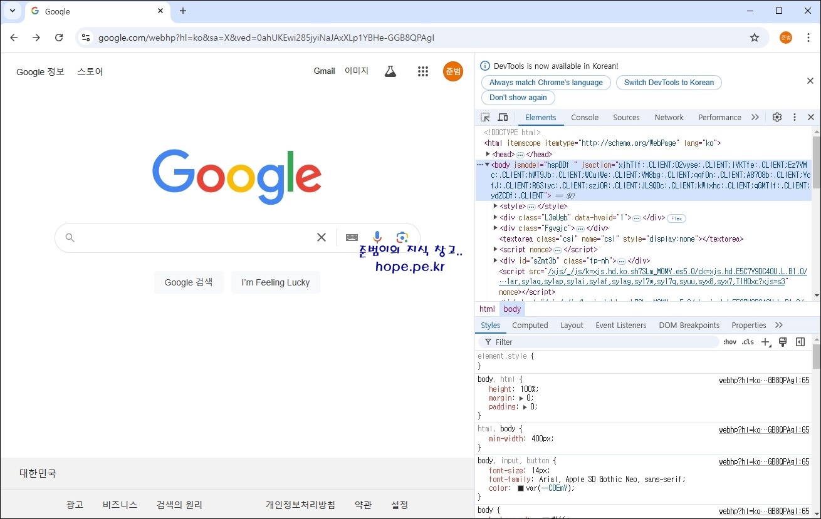This screenshot has height=519, width=821.
Task: Expand the div class Fgvgjc node
Action: click(x=496, y=228)
